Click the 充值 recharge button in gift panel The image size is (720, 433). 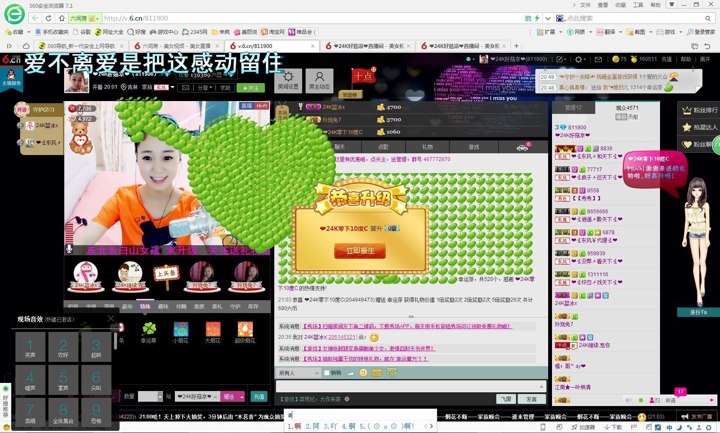pyautogui.click(x=259, y=397)
